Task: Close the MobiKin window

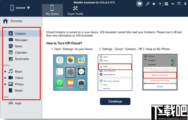Action: pos(185,4)
